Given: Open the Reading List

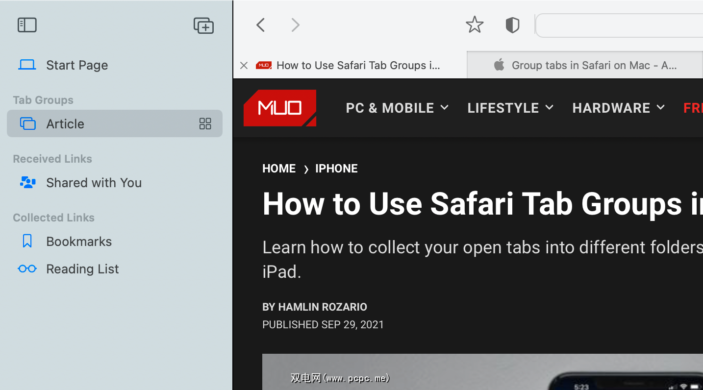Looking at the screenshot, I should [x=82, y=268].
